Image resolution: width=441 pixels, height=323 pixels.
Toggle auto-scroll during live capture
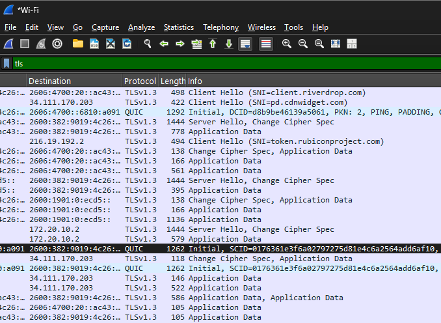[x=245, y=44]
